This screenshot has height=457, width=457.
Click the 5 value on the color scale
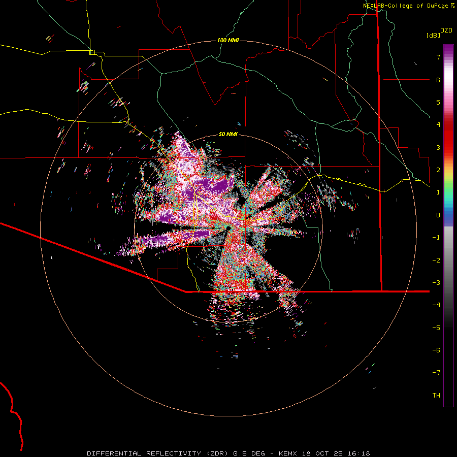pyautogui.click(x=438, y=102)
